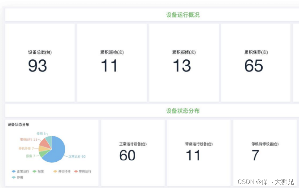
Task: Click the value 65
Action: (x=254, y=66)
